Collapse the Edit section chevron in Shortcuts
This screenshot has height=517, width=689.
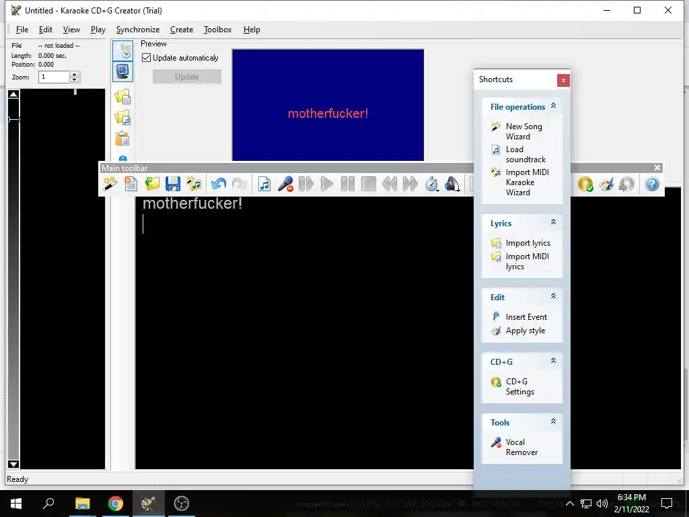click(553, 296)
